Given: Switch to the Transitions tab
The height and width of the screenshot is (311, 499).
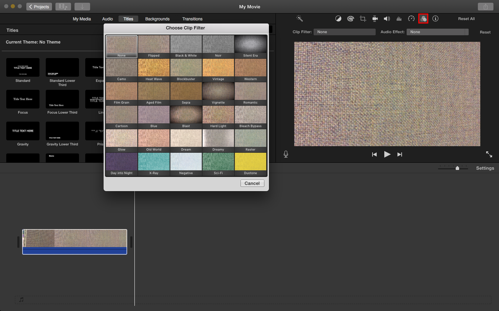Looking at the screenshot, I should pyautogui.click(x=192, y=19).
